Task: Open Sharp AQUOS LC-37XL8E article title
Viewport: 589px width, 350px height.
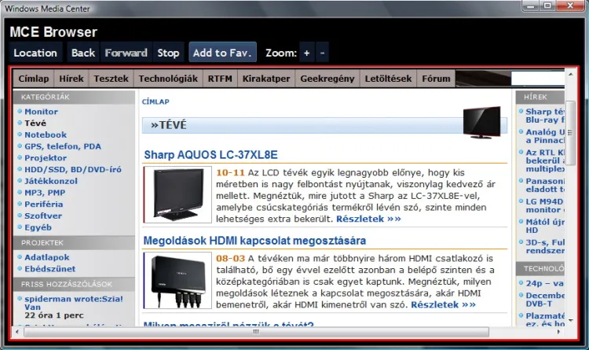Action: (x=210, y=155)
